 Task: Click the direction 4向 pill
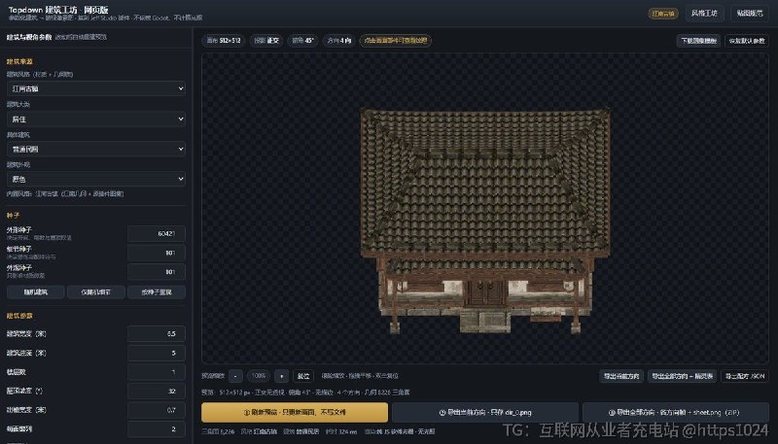click(x=339, y=41)
